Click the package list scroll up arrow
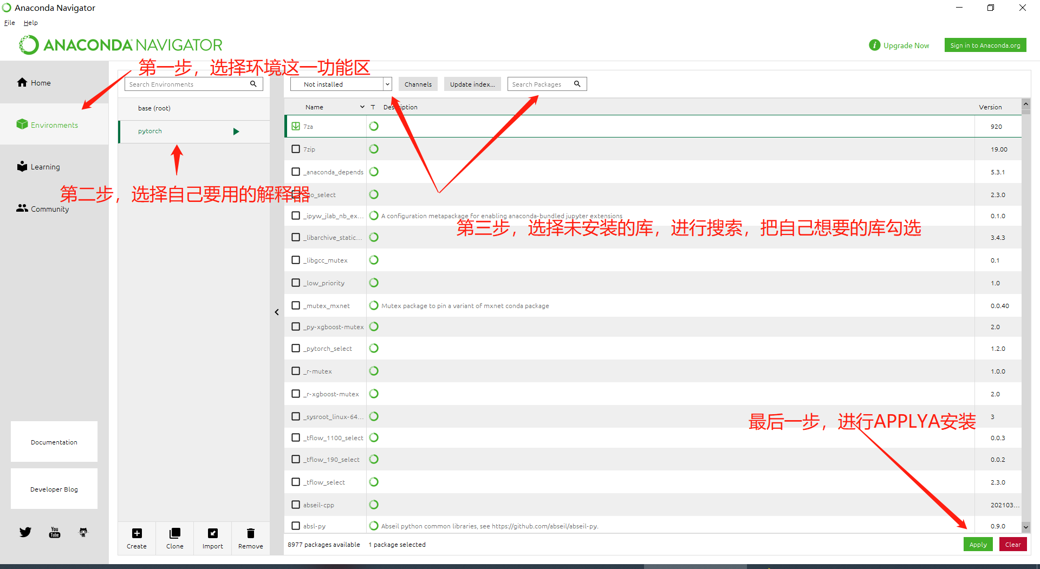Screen dimensions: 1040x569 (x=1026, y=104)
